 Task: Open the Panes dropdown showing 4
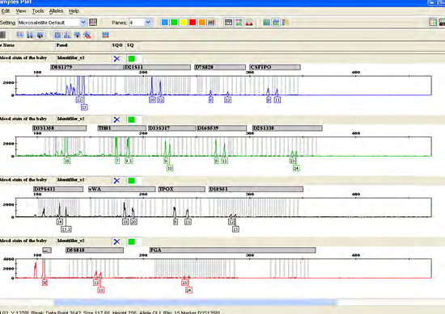[x=141, y=23]
